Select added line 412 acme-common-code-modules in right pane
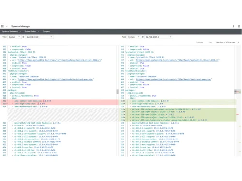Image resolution: width=242 pixels, height=181 pixels. [178, 101]
